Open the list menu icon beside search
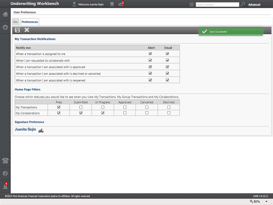The image size is (273, 205). [x=192, y=5]
